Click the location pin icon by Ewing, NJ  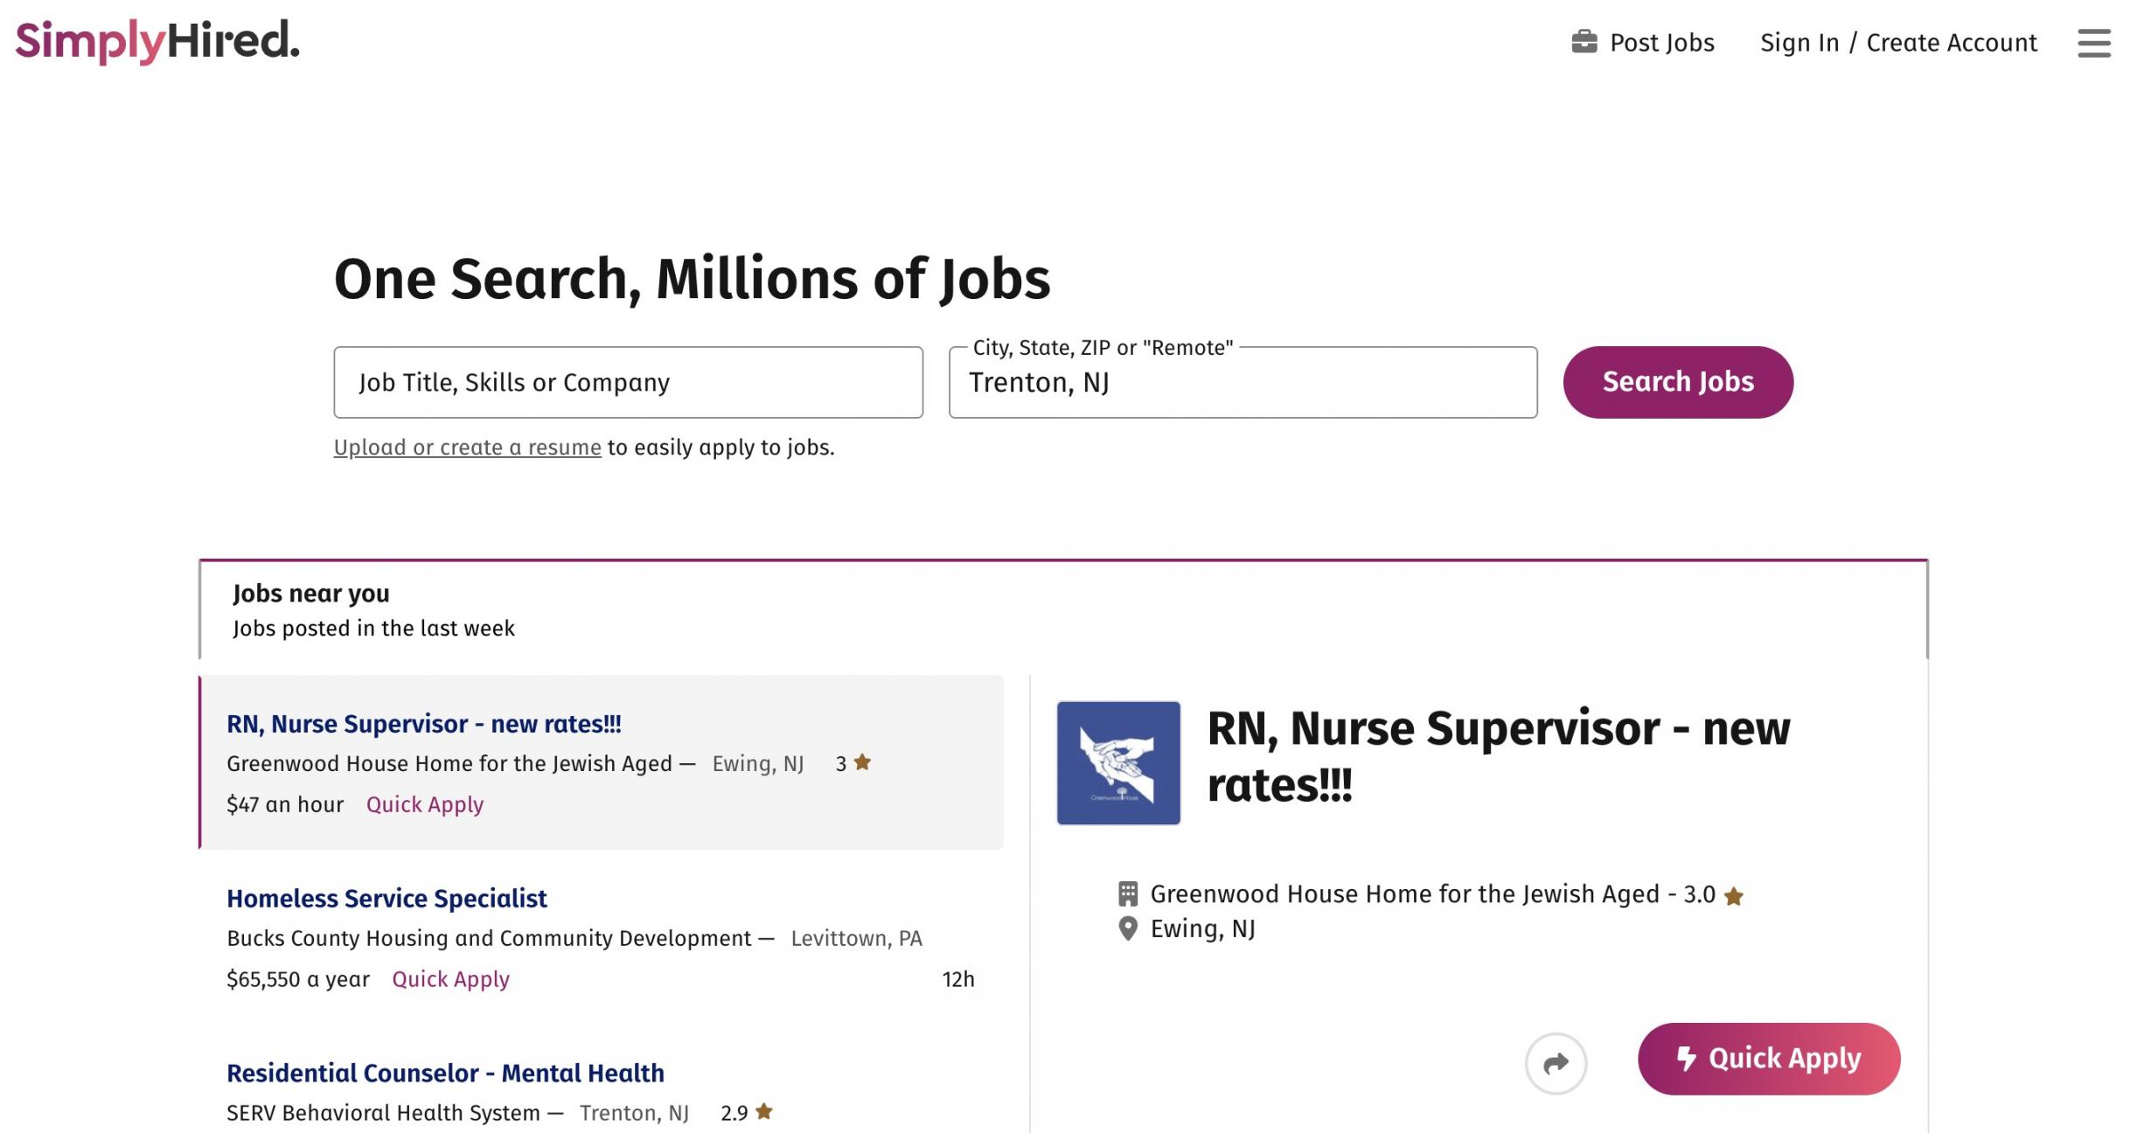click(1128, 928)
